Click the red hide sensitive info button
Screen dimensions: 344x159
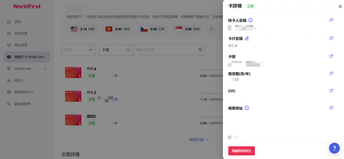click(x=242, y=151)
